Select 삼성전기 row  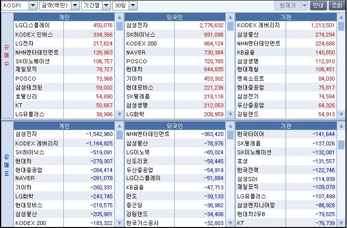click(286, 96)
